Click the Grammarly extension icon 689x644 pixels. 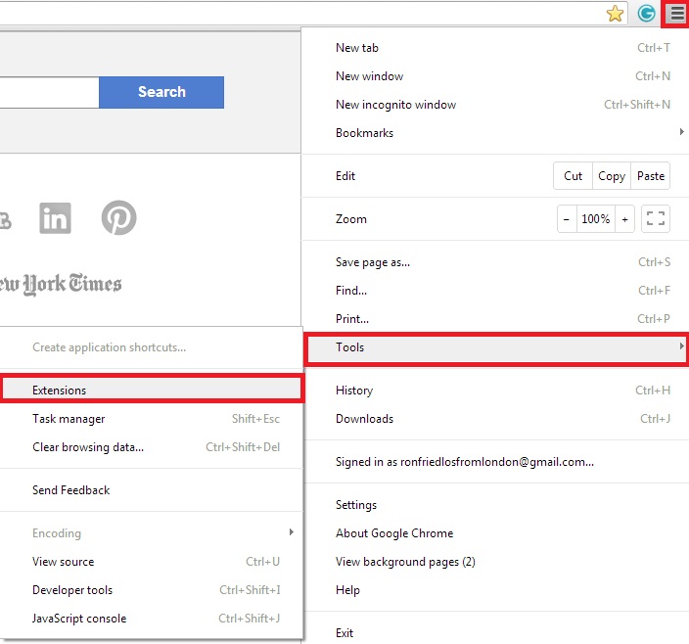[646, 14]
